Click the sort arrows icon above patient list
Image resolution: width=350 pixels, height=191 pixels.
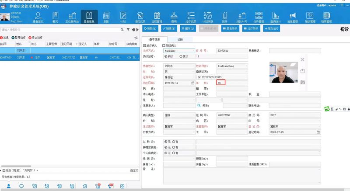[x=136, y=38]
